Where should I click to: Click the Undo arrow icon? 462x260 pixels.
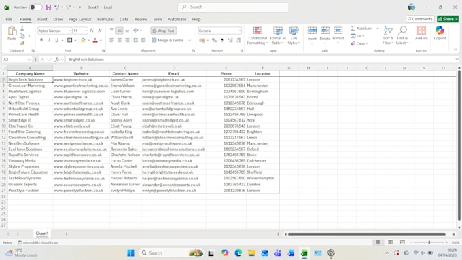57,7
